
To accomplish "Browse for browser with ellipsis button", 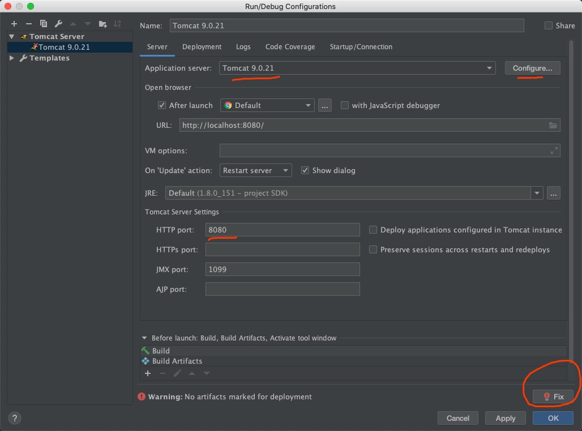I will click(x=325, y=105).
